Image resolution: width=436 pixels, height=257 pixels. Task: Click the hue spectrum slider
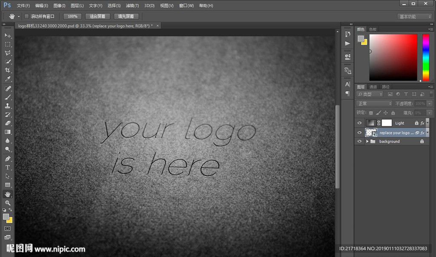pyautogui.click(x=426, y=57)
